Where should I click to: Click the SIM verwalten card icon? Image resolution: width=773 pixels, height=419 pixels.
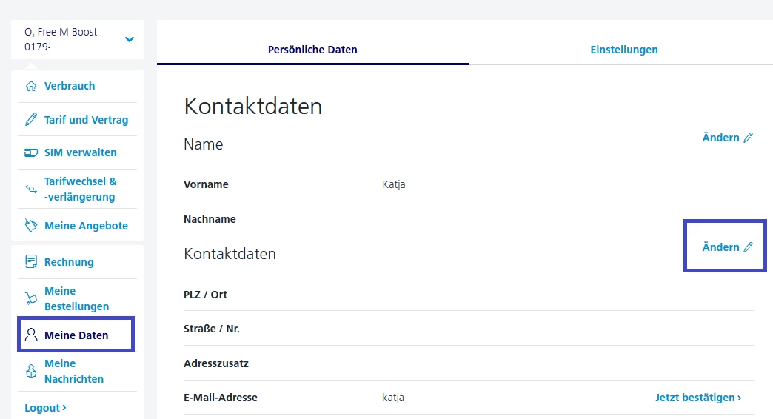[31, 152]
